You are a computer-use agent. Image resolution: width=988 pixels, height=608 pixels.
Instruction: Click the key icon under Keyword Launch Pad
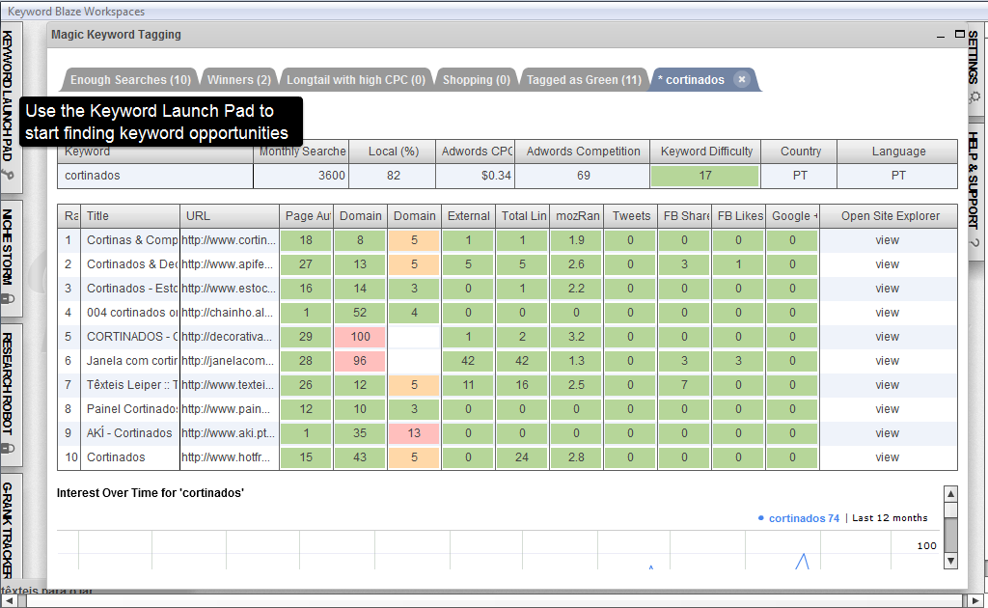pyautogui.click(x=8, y=175)
